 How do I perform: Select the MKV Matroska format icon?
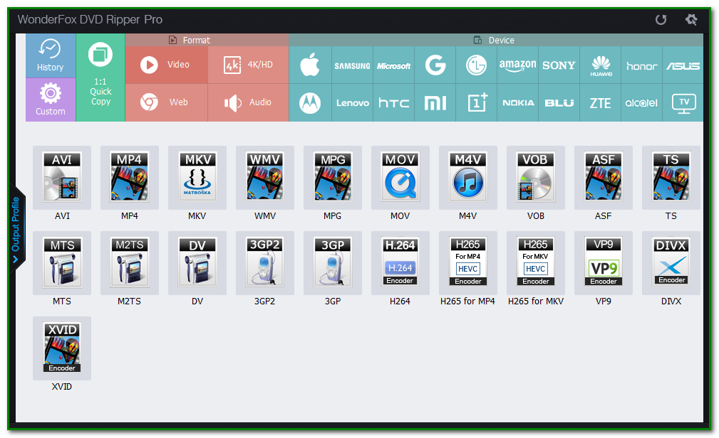pos(197,178)
